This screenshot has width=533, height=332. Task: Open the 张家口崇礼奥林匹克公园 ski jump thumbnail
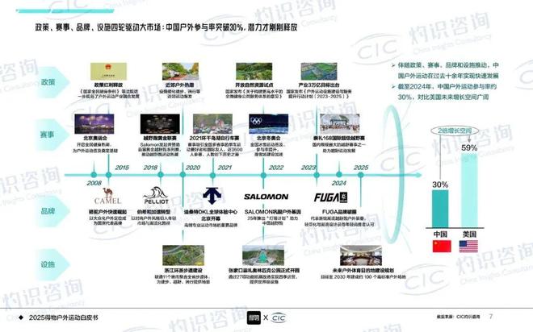point(263,255)
